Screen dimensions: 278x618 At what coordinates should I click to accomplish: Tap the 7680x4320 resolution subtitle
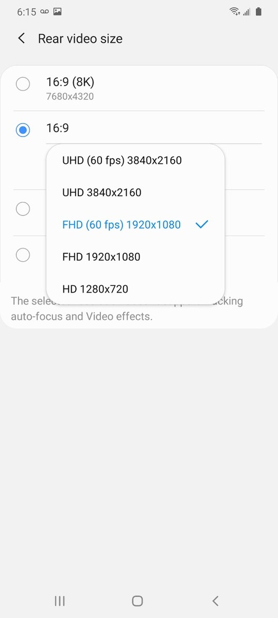tap(70, 96)
